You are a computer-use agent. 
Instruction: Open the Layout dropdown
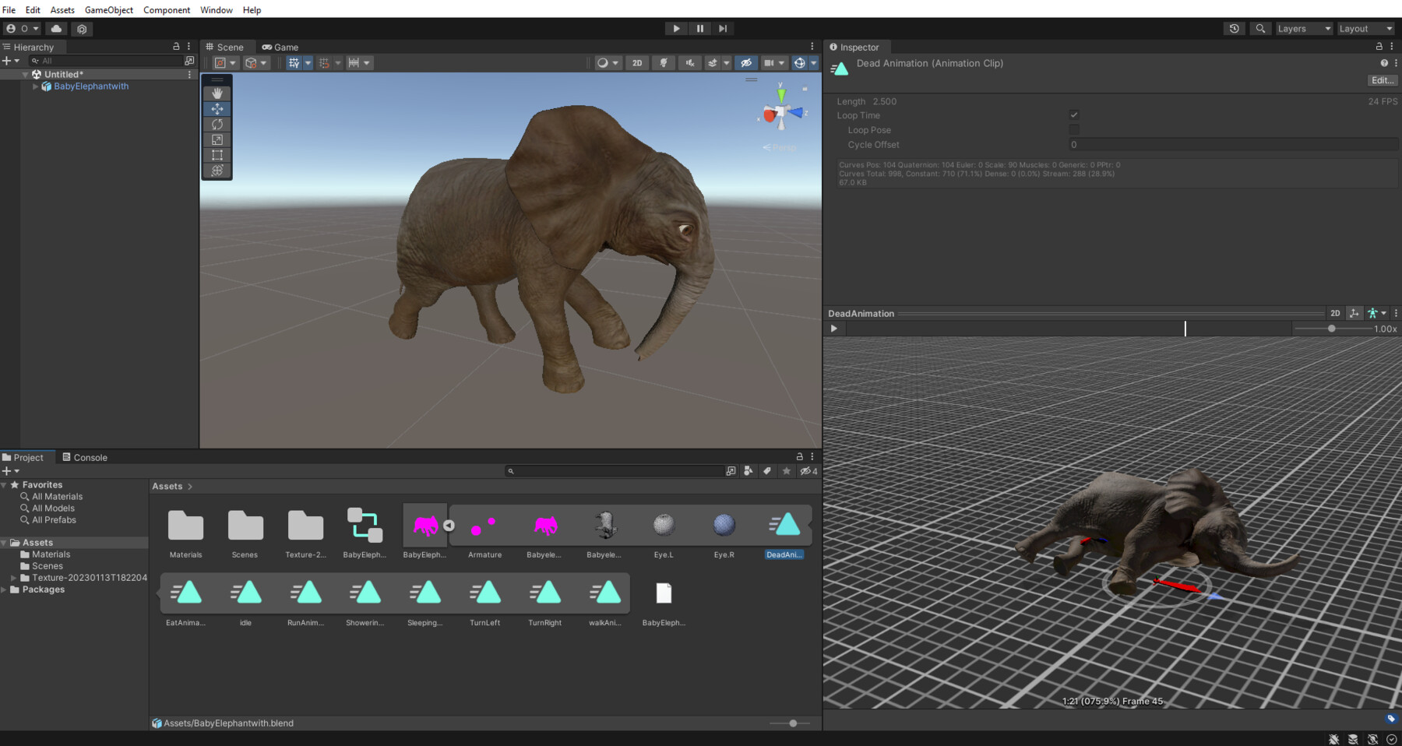[x=1365, y=28]
